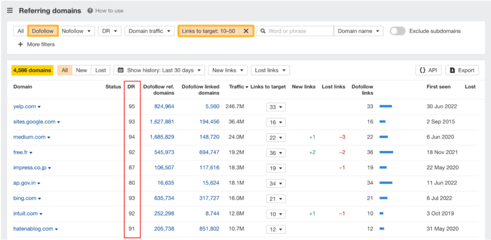Screen dimensions: 491x240
Task: Expand the 33 links dropdown for yelp.com
Action: coord(276,107)
